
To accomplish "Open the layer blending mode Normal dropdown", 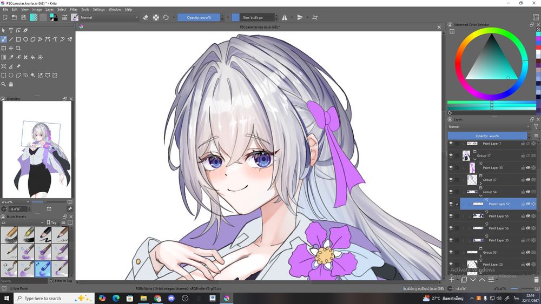I will (489, 127).
